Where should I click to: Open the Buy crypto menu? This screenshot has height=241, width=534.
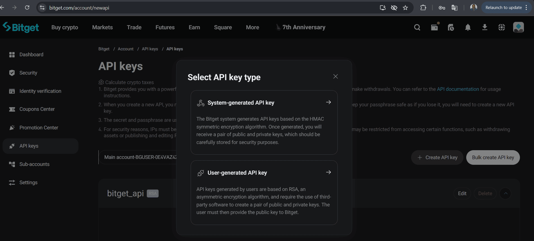[65, 27]
